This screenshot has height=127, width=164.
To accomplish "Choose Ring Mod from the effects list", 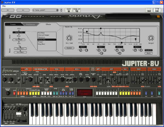I will (47, 44).
